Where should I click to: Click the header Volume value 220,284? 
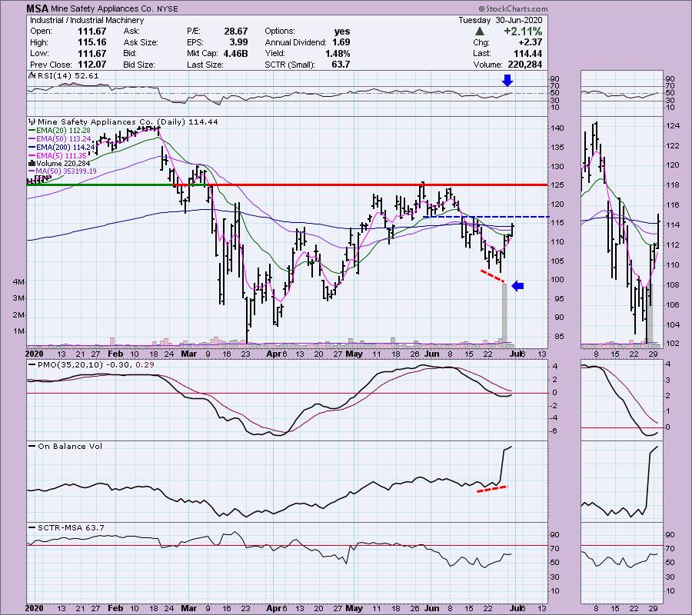point(524,65)
